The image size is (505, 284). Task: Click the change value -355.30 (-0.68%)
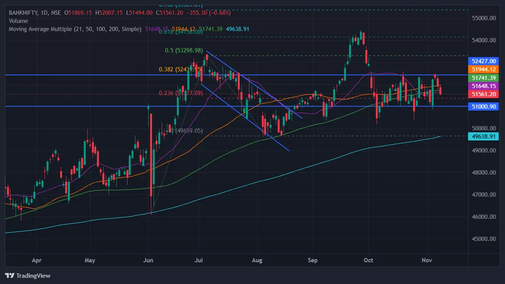[x=209, y=13]
